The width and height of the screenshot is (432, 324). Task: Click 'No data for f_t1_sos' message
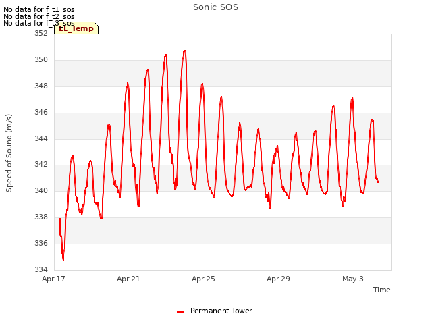pyautogui.click(x=39, y=9)
